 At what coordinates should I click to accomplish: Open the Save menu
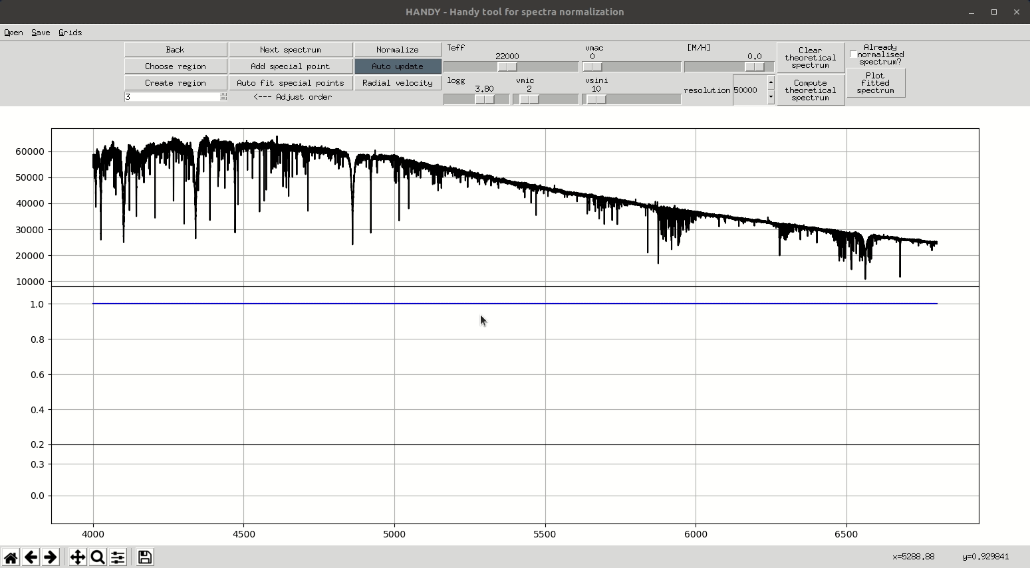pos(41,33)
